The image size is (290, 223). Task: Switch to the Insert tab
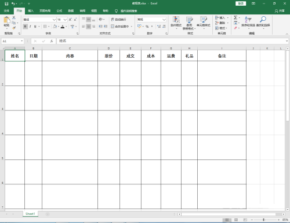[x=31, y=11]
